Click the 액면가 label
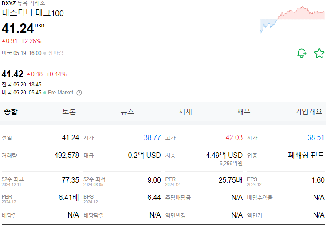326x226 pixels. (x=255, y=215)
